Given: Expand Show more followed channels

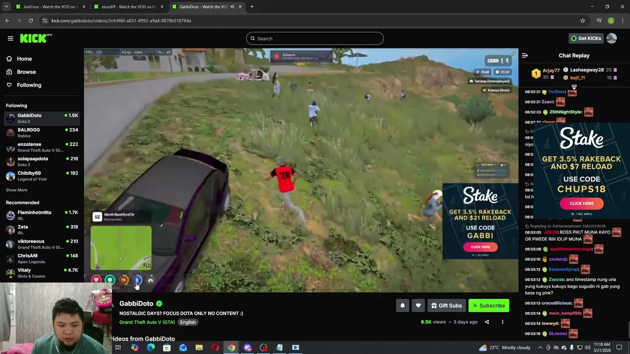Looking at the screenshot, I should 16,190.
